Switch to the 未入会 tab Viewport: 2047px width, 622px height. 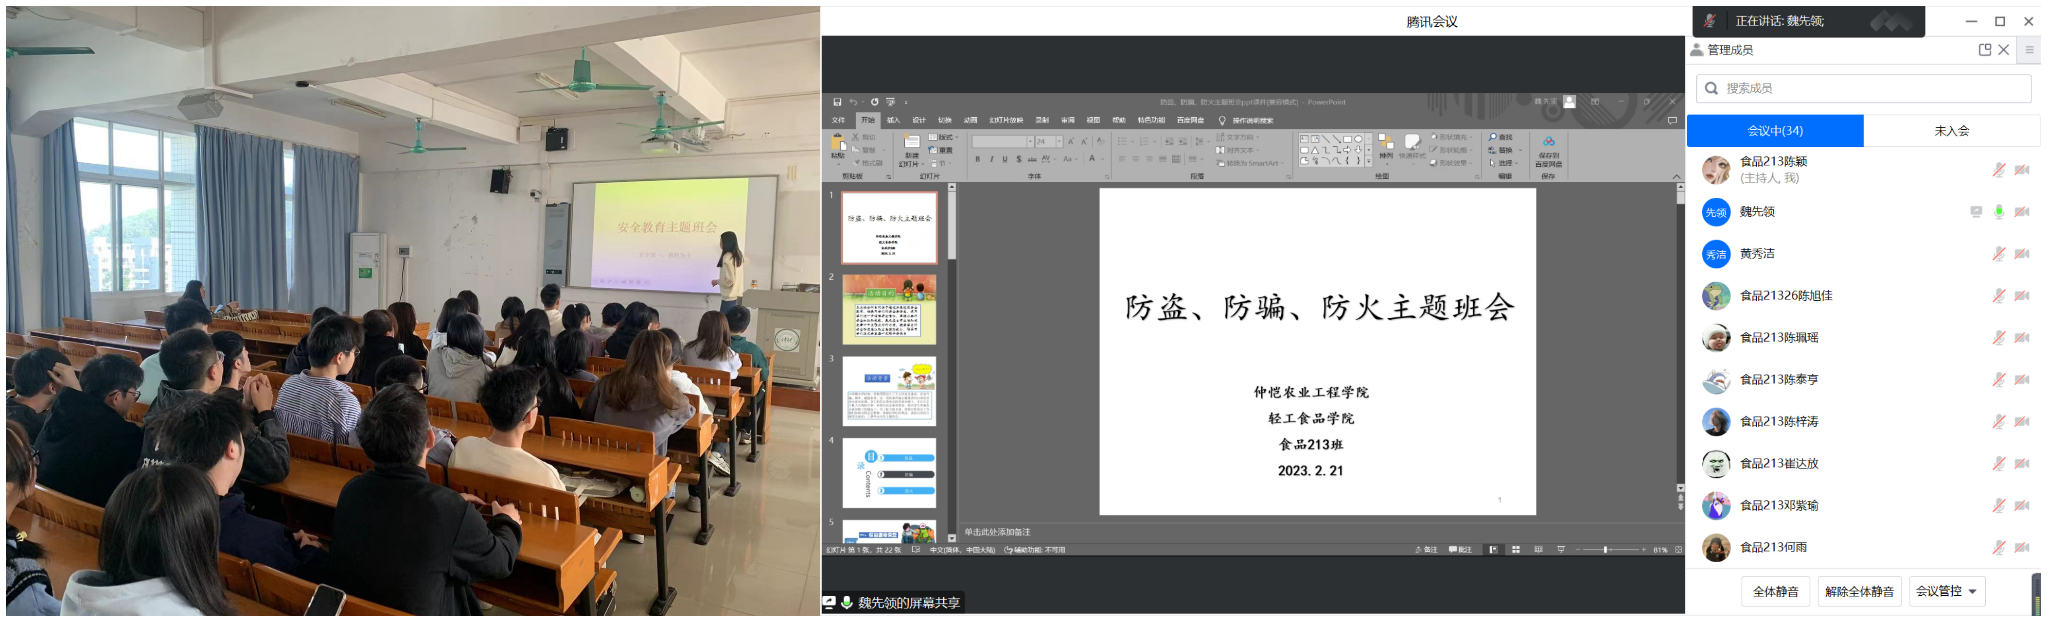1951,130
